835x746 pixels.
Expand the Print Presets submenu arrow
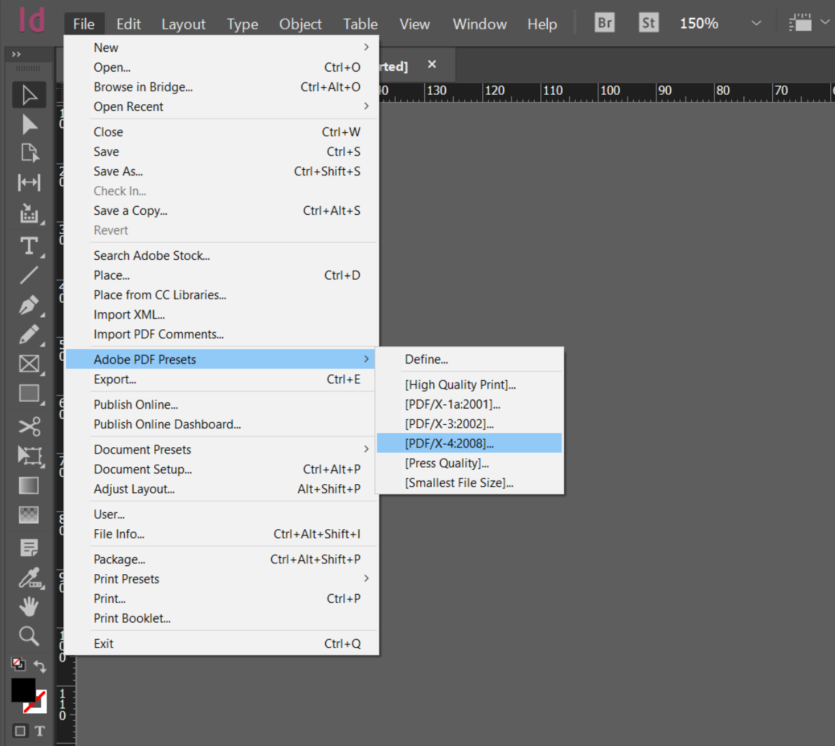tap(366, 578)
